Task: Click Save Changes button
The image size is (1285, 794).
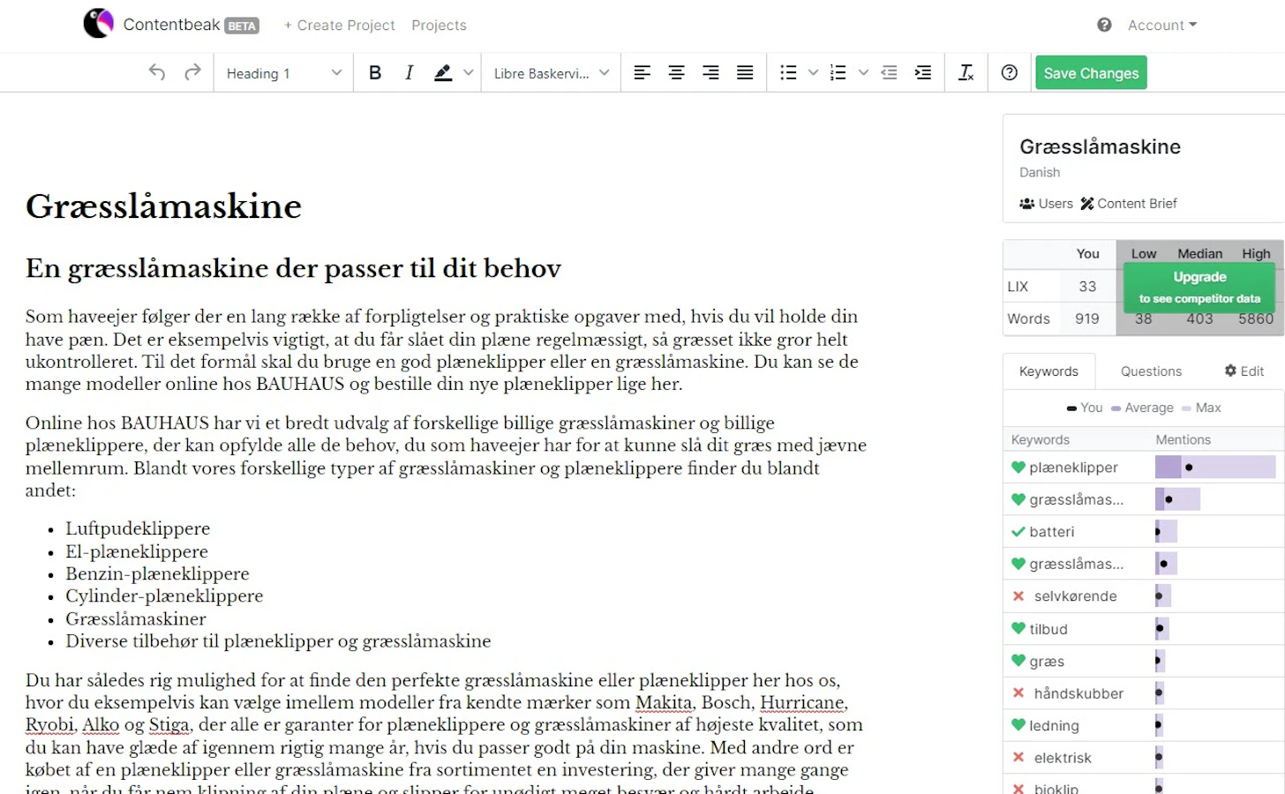Action: [1091, 73]
